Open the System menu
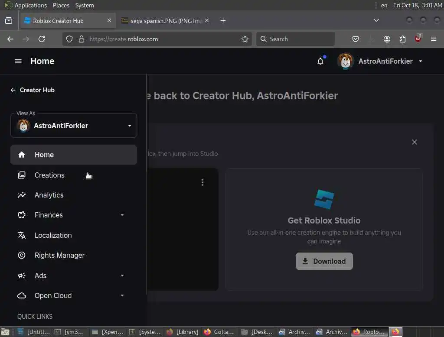This screenshot has height=337, width=444. point(85,5)
